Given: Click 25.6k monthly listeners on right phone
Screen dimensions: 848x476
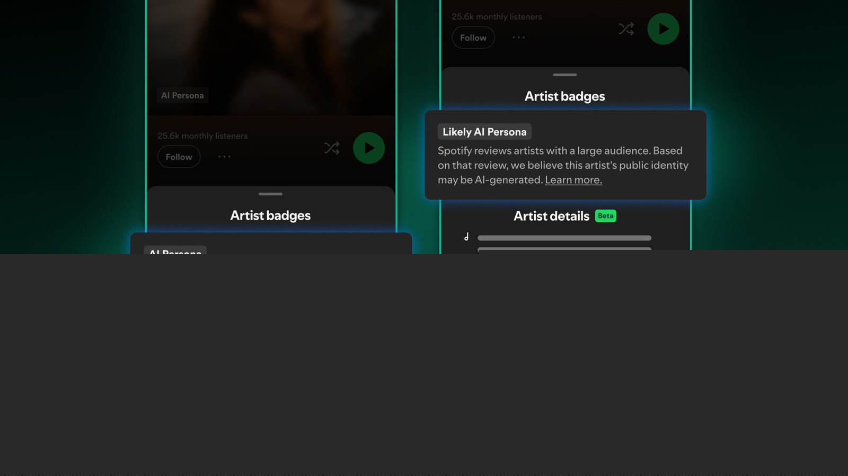Looking at the screenshot, I should [x=497, y=17].
